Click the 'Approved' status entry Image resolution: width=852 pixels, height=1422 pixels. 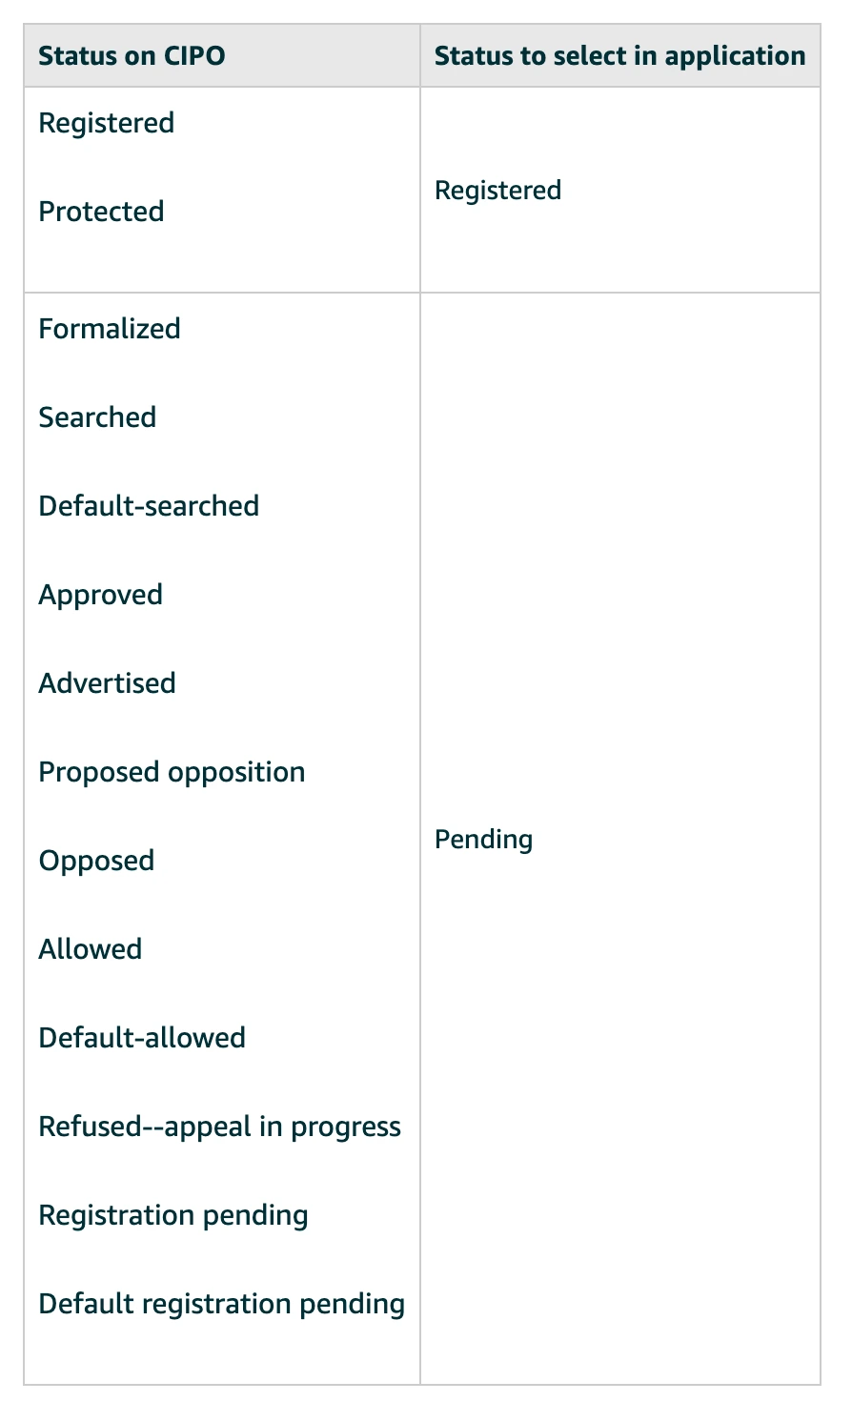(x=100, y=595)
